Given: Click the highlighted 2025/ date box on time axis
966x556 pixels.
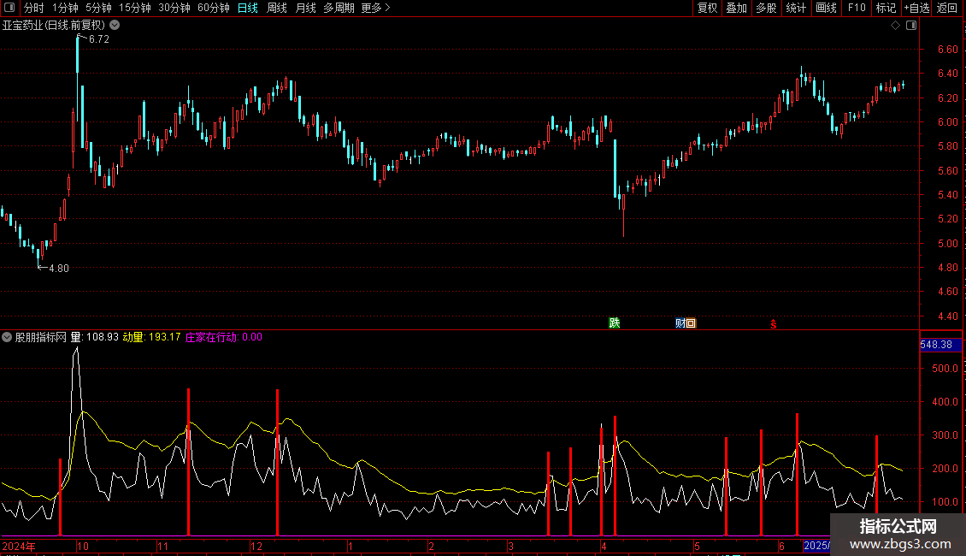Looking at the screenshot, I should (x=817, y=546).
